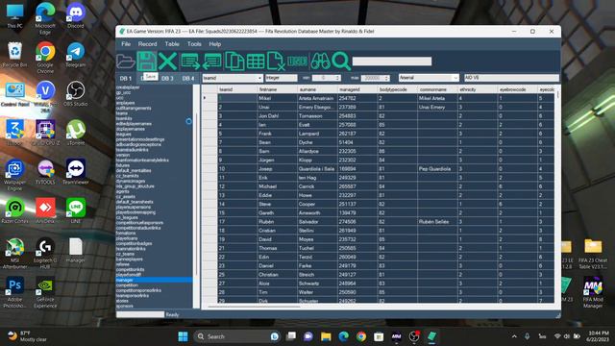615x346 pixels.
Task: Click the taskbar clock showing 10:44 PM
Action: pyautogui.click(x=598, y=336)
